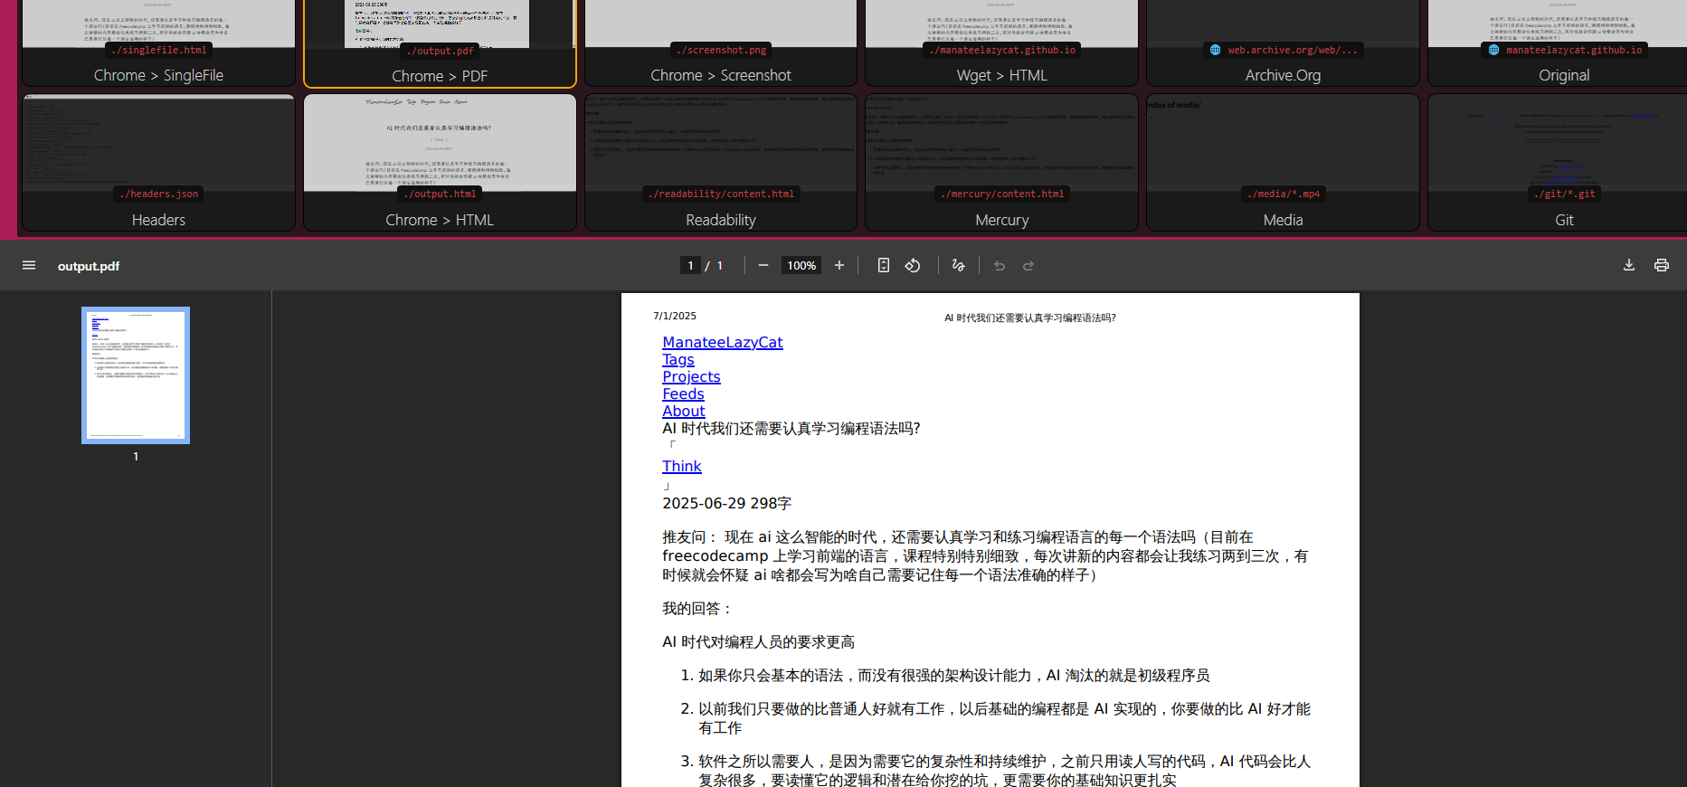Screen dimensions: 1687x787
Task: Click the redo arrow icon
Action: pyautogui.click(x=1028, y=265)
